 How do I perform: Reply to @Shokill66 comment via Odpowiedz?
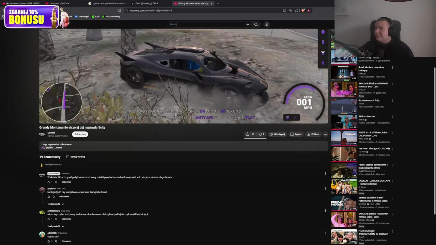click(66, 182)
